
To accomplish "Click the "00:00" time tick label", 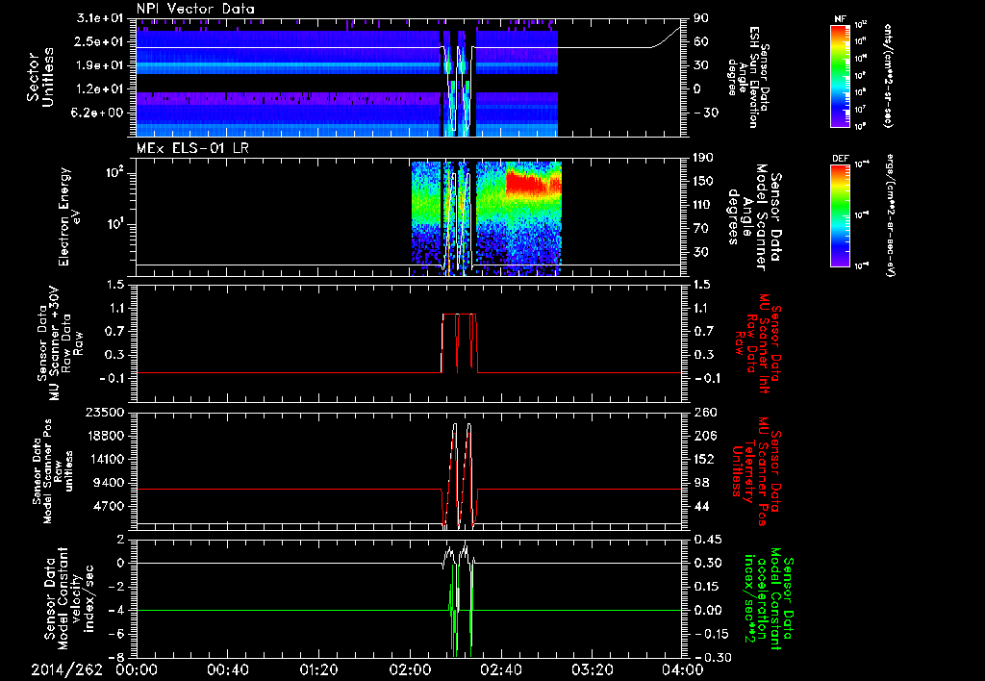I will [x=137, y=669].
